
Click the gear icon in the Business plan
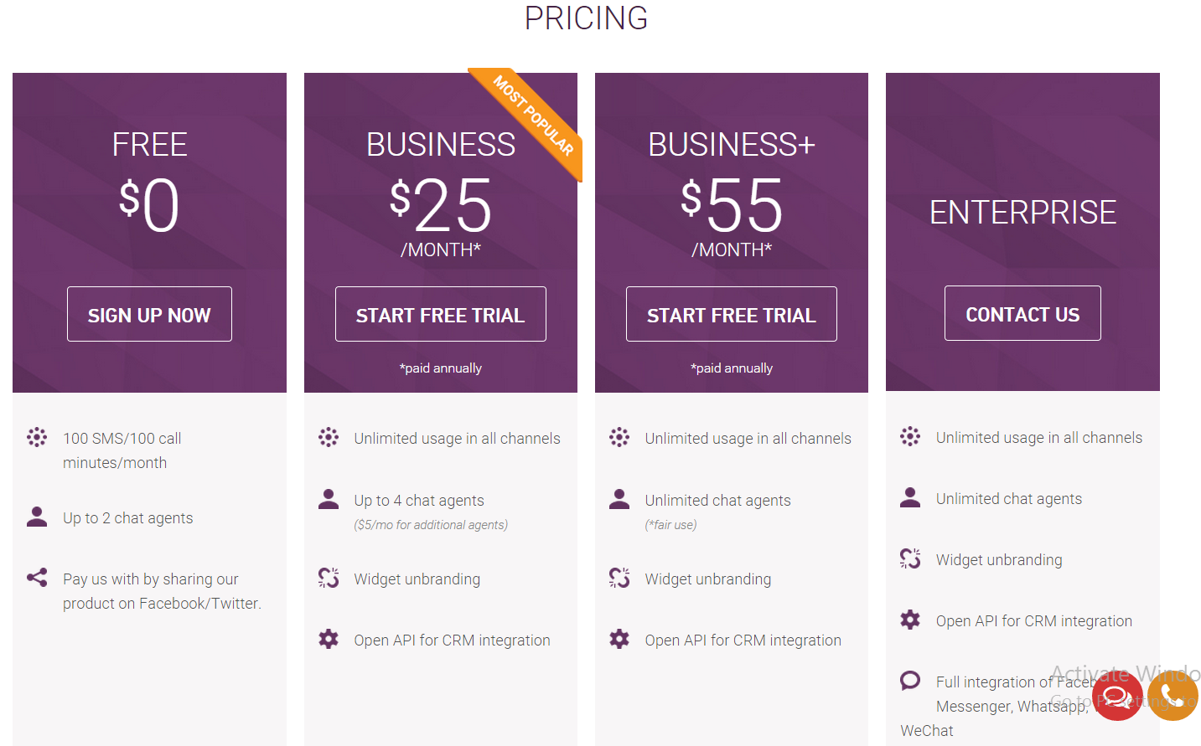[329, 640]
